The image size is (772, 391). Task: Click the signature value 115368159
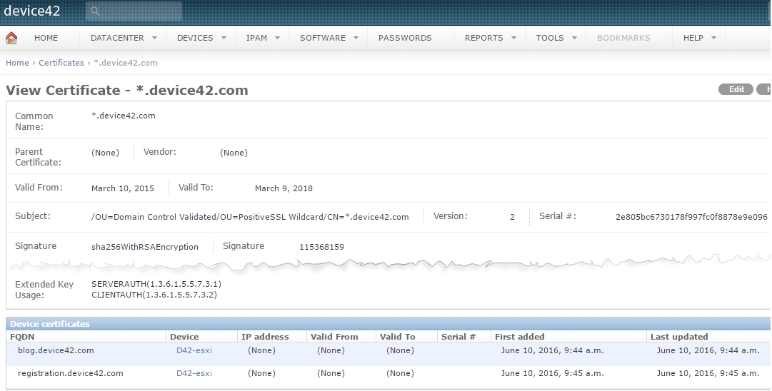click(321, 247)
